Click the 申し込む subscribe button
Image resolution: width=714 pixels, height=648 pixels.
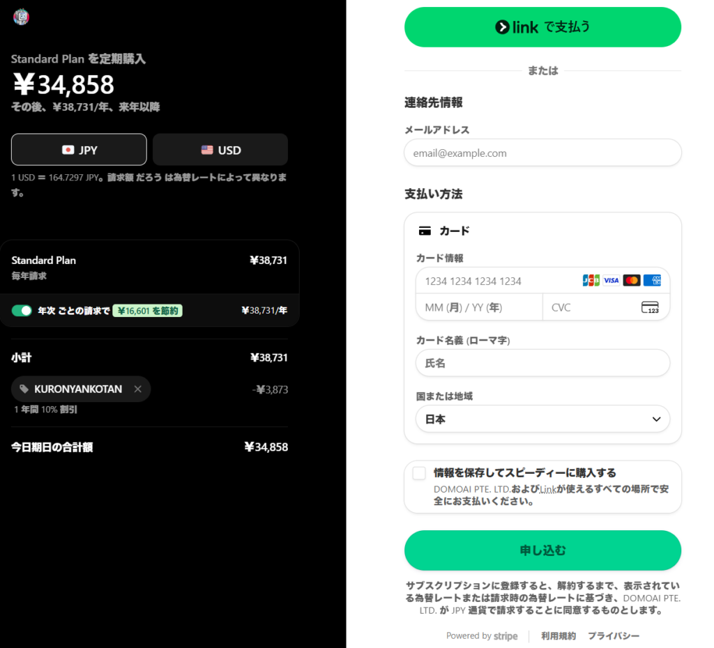point(542,550)
